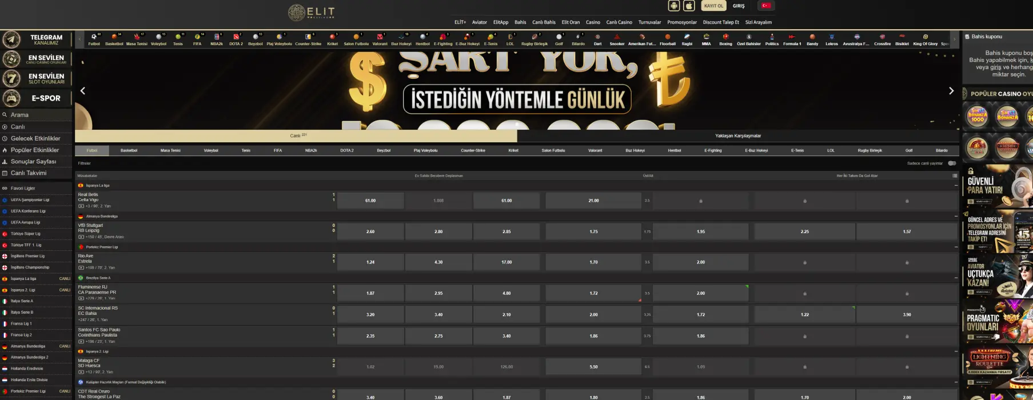Viewport: 1033px width, 400px height.
Task: Open Canlı Takvimi in sidebar
Action: pos(37,173)
